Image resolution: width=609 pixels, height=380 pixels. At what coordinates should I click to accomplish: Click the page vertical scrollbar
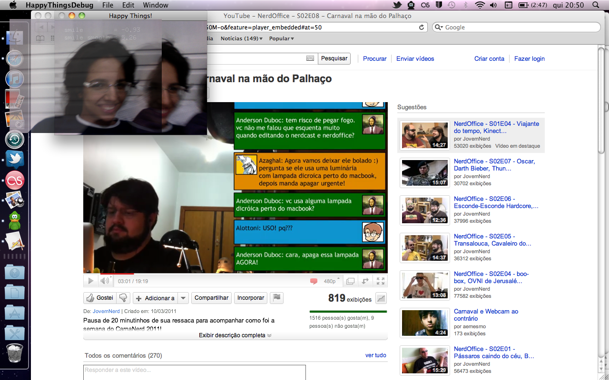pos(601,100)
